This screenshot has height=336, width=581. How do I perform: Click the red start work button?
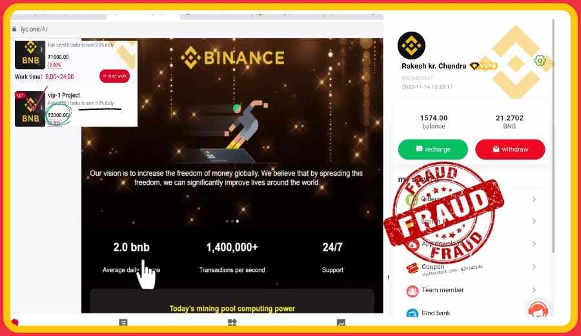(114, 76)
